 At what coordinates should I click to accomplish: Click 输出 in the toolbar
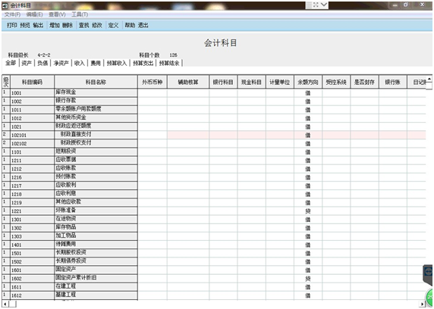[x=38, y=25]
